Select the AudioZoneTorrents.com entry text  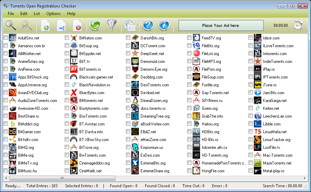[37, 101]
